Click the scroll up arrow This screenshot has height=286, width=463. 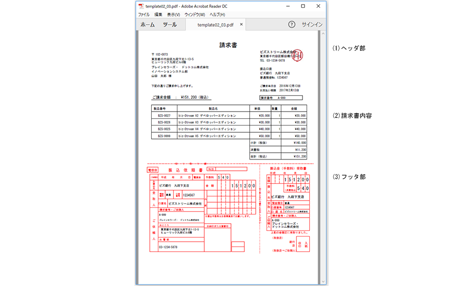coord(323,34)
